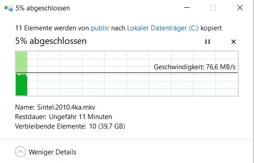Click the title bar text '5% abgeschlossen'
The width and height of the screenshot is (254, 163).
click(43, 8)
